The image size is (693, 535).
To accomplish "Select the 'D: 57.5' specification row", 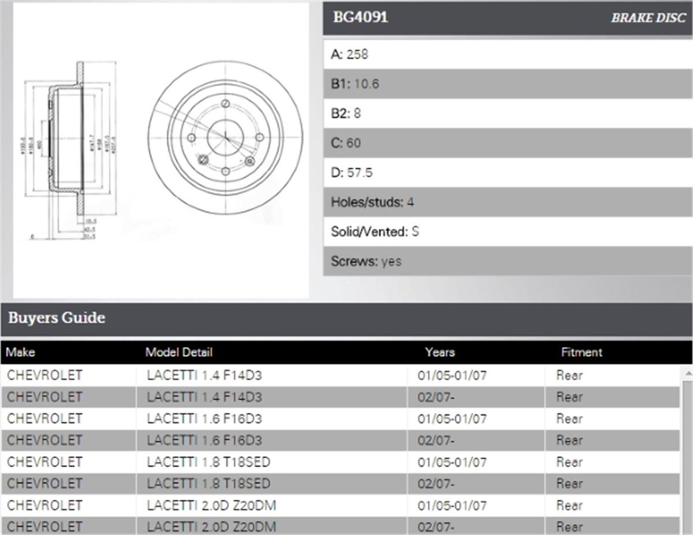I will tap(508, 173).
